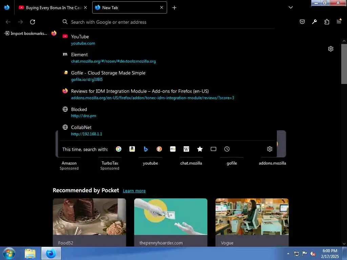Reload the current page
Image resolution: width=347 pixels, height=260 pixels.
33,22
